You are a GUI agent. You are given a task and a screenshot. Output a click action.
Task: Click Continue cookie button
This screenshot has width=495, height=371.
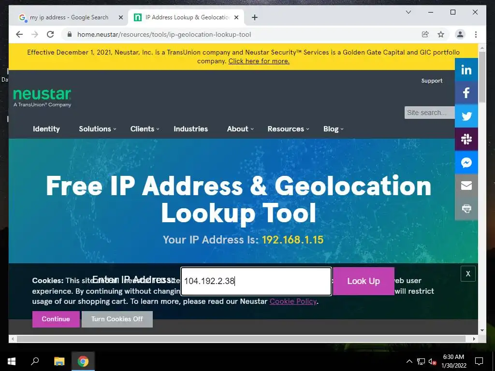click(x=56, y=319)
